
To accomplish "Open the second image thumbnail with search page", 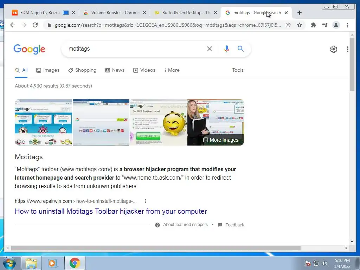I will pos(101,122).
